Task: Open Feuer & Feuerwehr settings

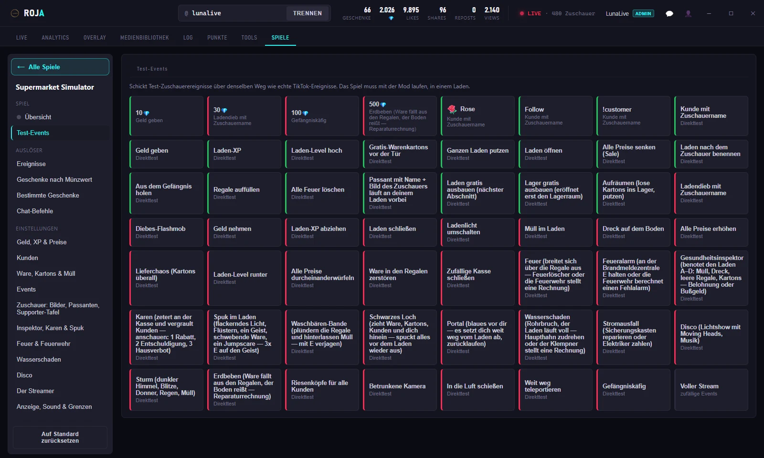Action: [60, 343]
